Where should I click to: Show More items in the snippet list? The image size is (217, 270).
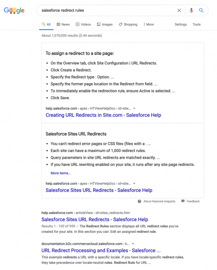coord(61,173)
